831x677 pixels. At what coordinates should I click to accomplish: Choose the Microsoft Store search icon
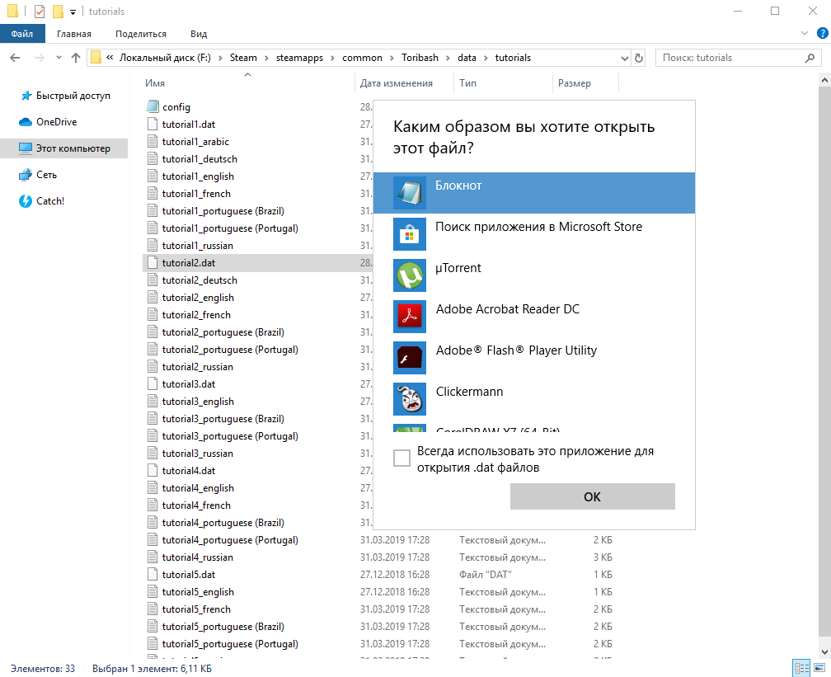[410, 234]
